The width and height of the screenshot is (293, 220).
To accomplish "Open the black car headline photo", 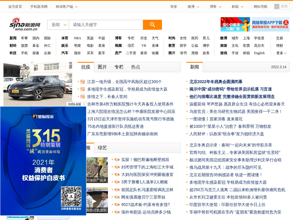I will pyautogui.click(x=38, y=84).
